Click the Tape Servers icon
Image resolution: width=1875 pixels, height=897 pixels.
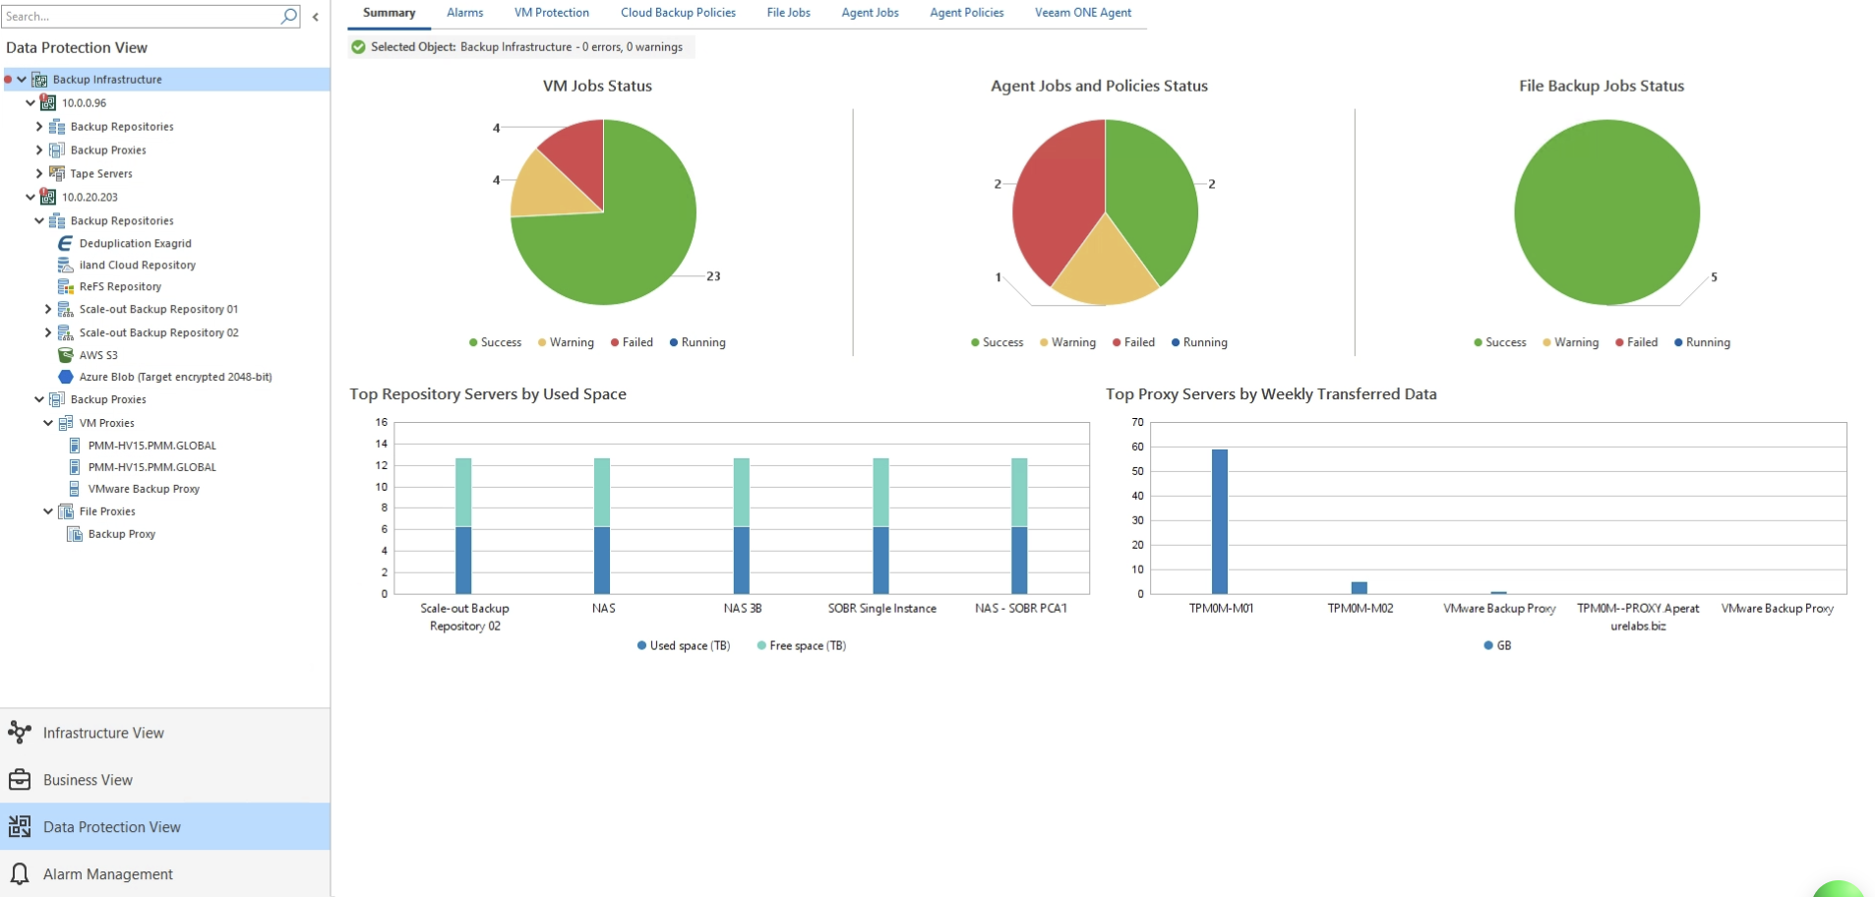coord(57,173)
